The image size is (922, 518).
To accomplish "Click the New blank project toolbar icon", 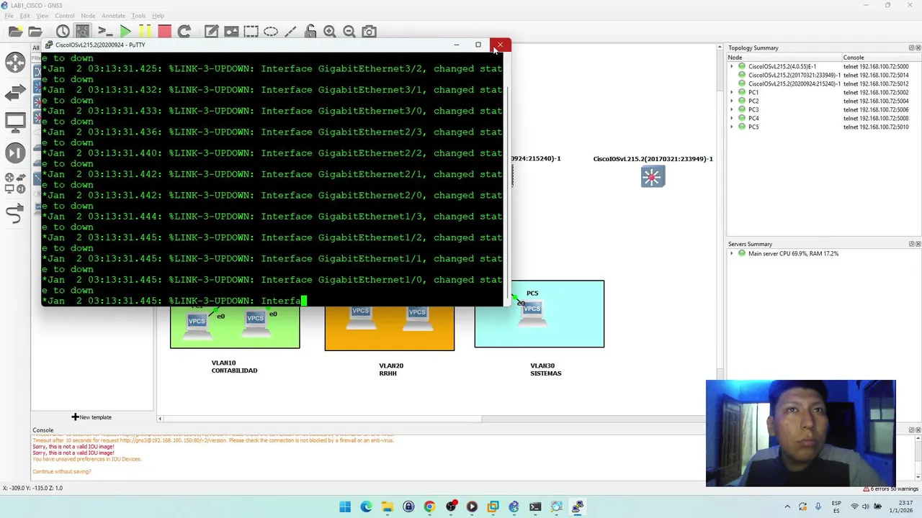I will (15, 32).
